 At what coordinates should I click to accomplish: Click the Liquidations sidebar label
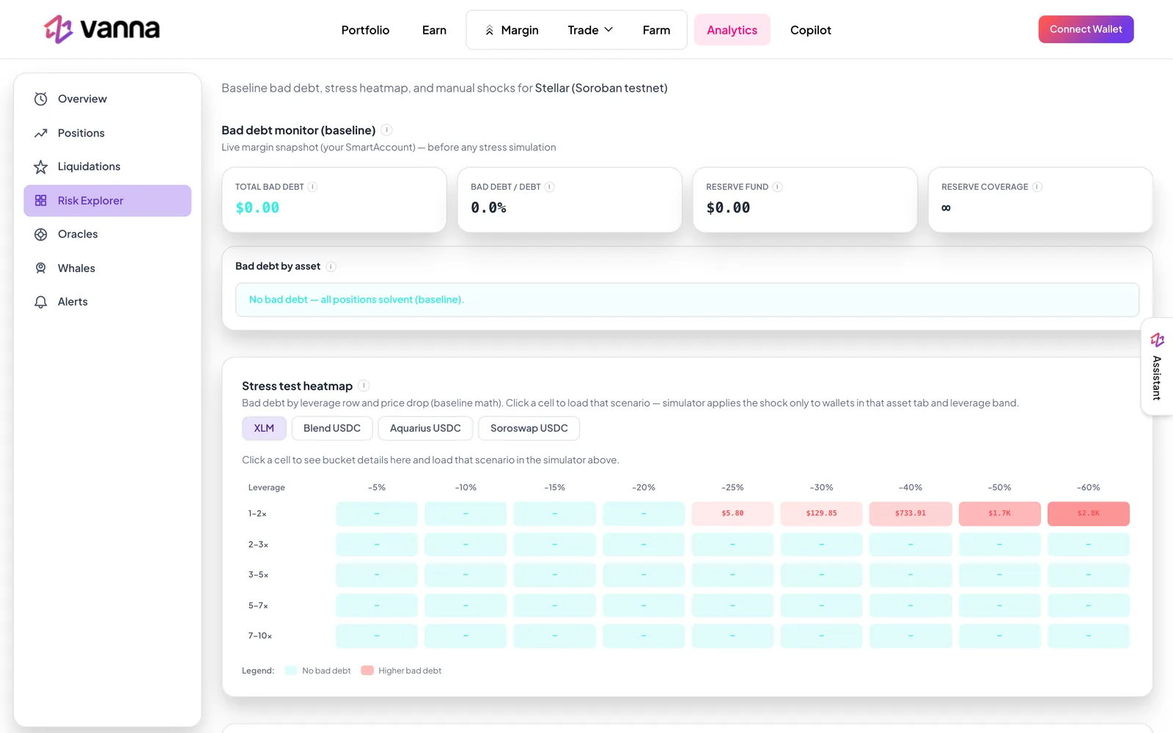coord(89,166)
